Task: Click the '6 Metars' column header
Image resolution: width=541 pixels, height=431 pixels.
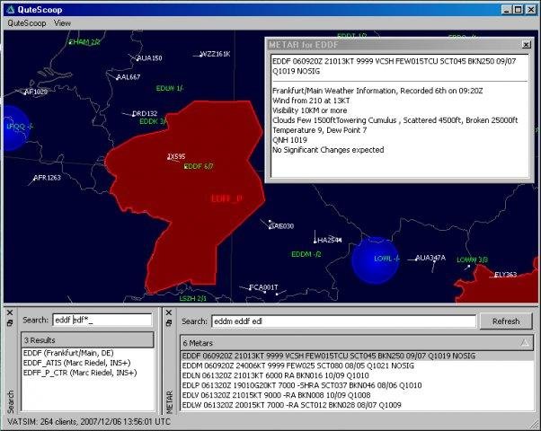Action: click(357, 343)
